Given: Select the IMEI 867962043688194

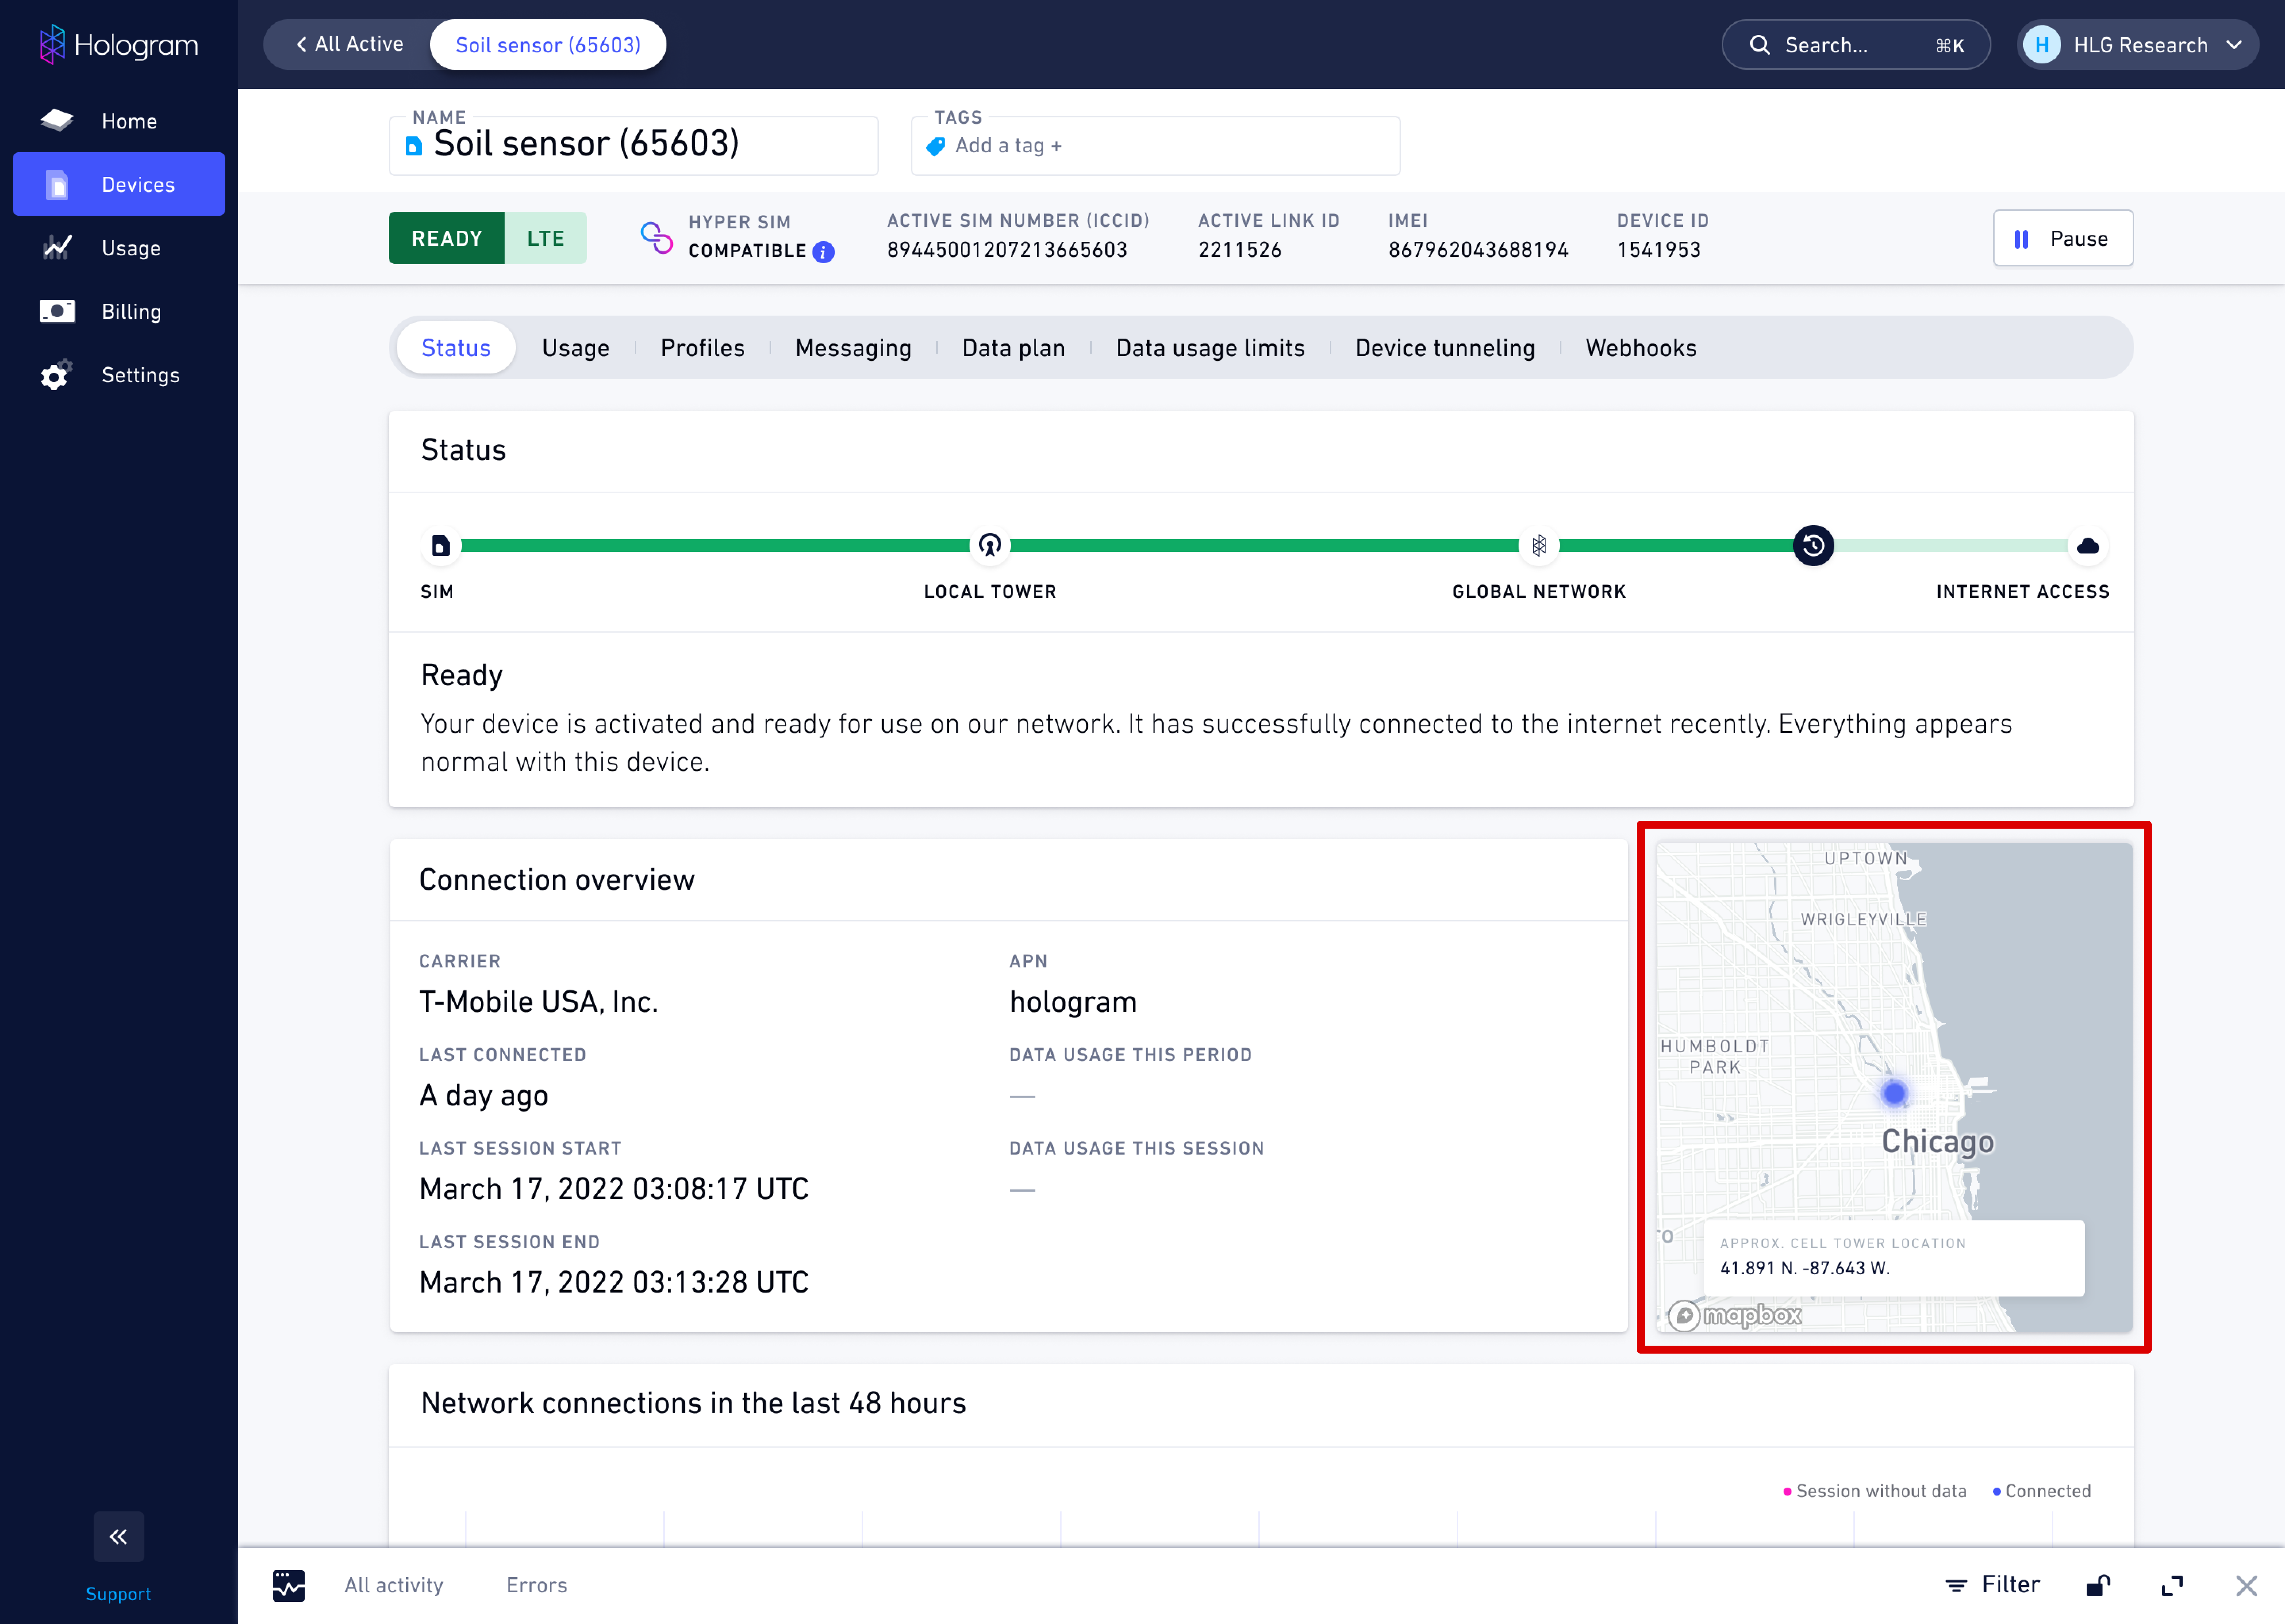Looking at the screenshot, I should 1478,250.
